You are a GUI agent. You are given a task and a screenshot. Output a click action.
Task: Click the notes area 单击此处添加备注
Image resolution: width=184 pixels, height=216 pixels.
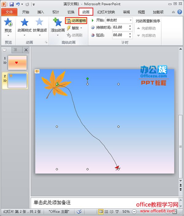(x=104, y=202)
